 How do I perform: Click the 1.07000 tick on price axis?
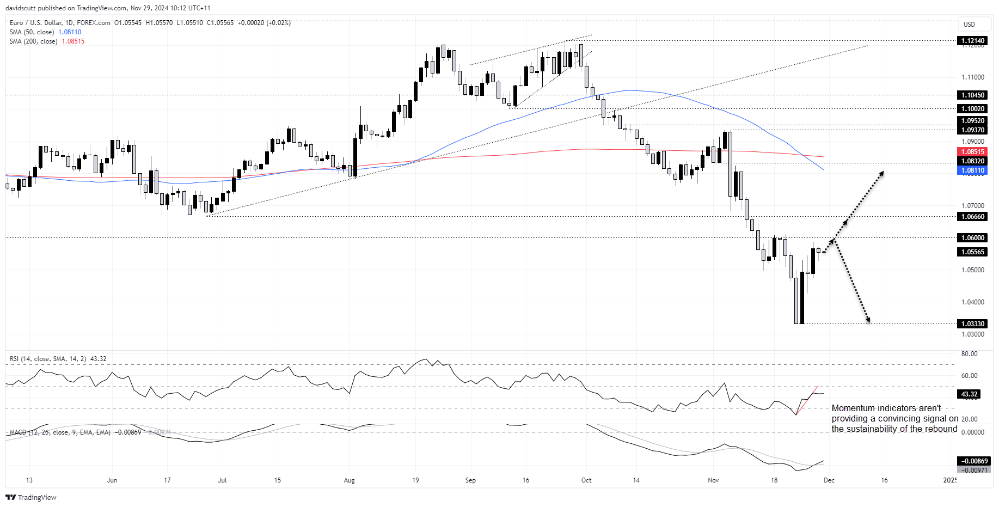pos(973,206)
